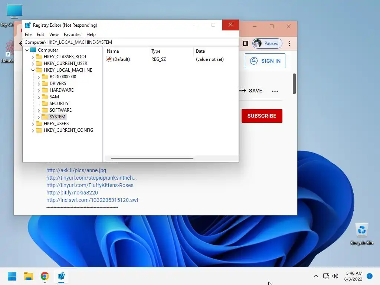Click the browser page vertical scrollbar
Viewport: 380px width, 285px height.
(x=294, y=84)
